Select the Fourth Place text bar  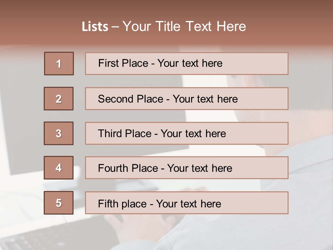pyautogui.click(x=187, y=168)
